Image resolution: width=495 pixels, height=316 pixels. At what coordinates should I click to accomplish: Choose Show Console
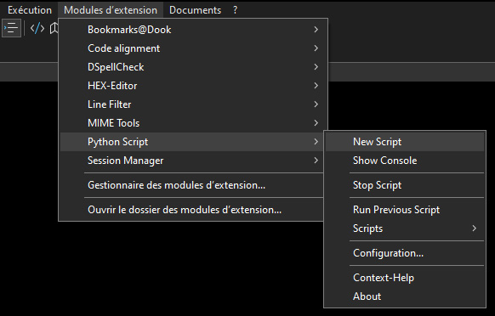[405, 161]
